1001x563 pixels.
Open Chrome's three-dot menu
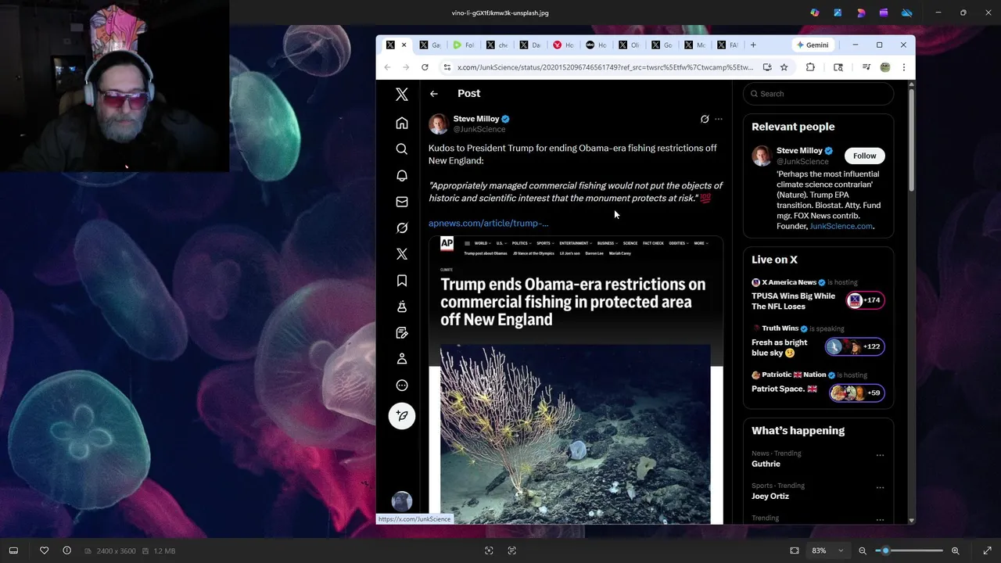(x=903, y=67)
